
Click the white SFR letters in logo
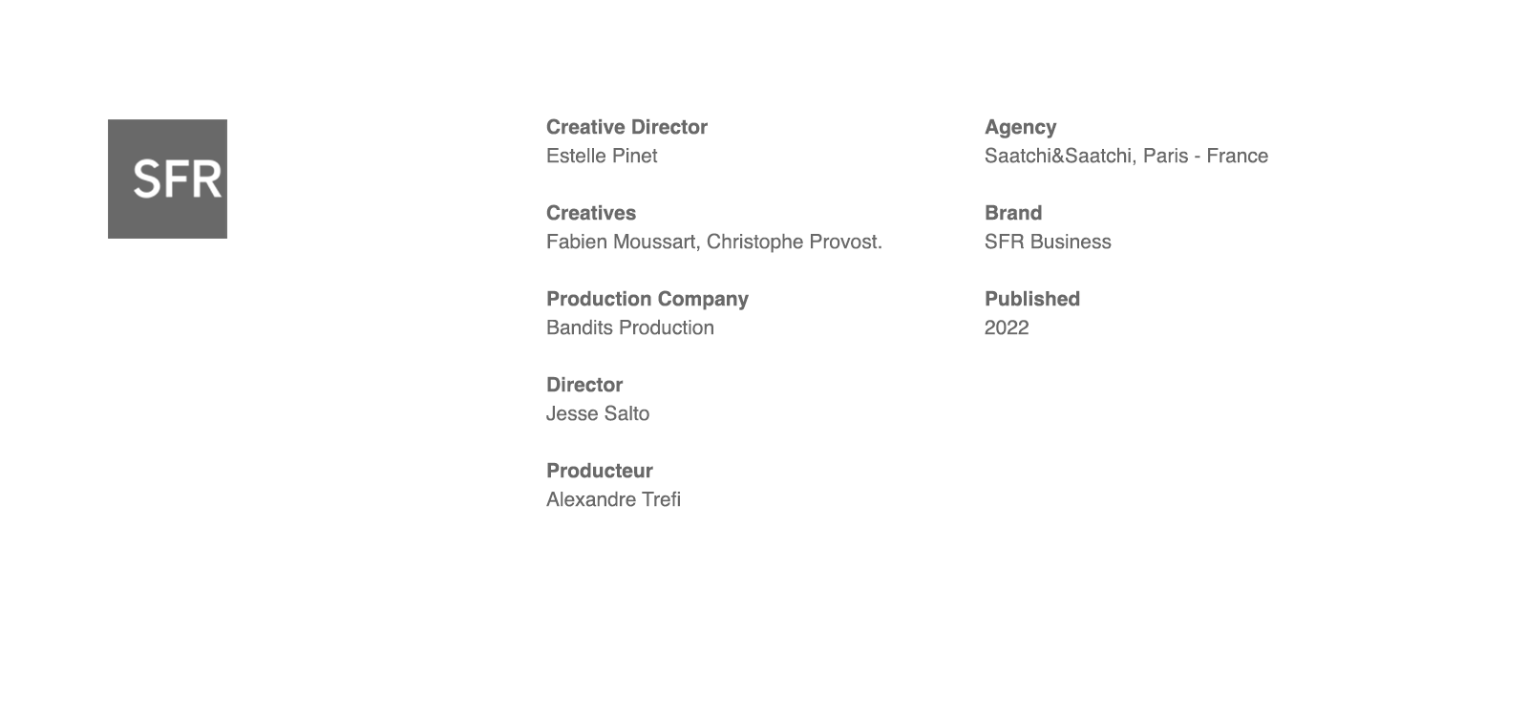click(x=178, y=179)
